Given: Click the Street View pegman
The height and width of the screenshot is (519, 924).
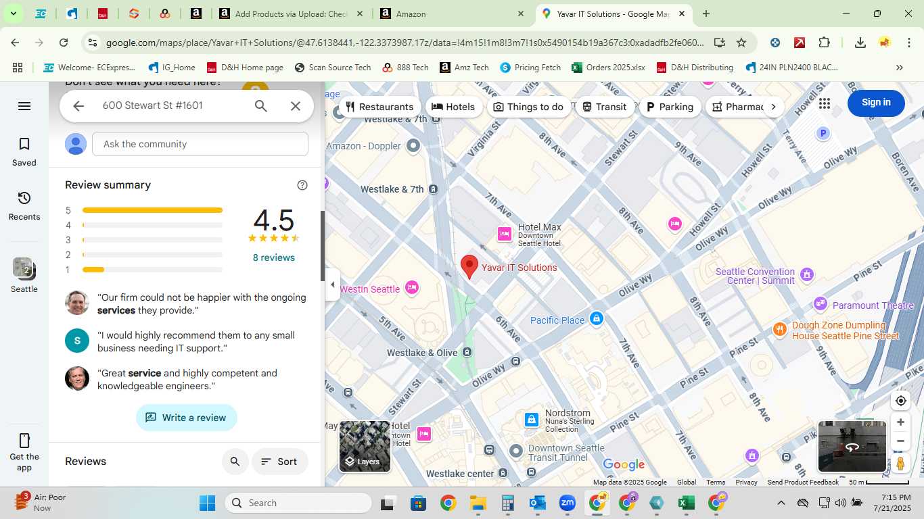Looking at the screenshot, I should point(900,464).
